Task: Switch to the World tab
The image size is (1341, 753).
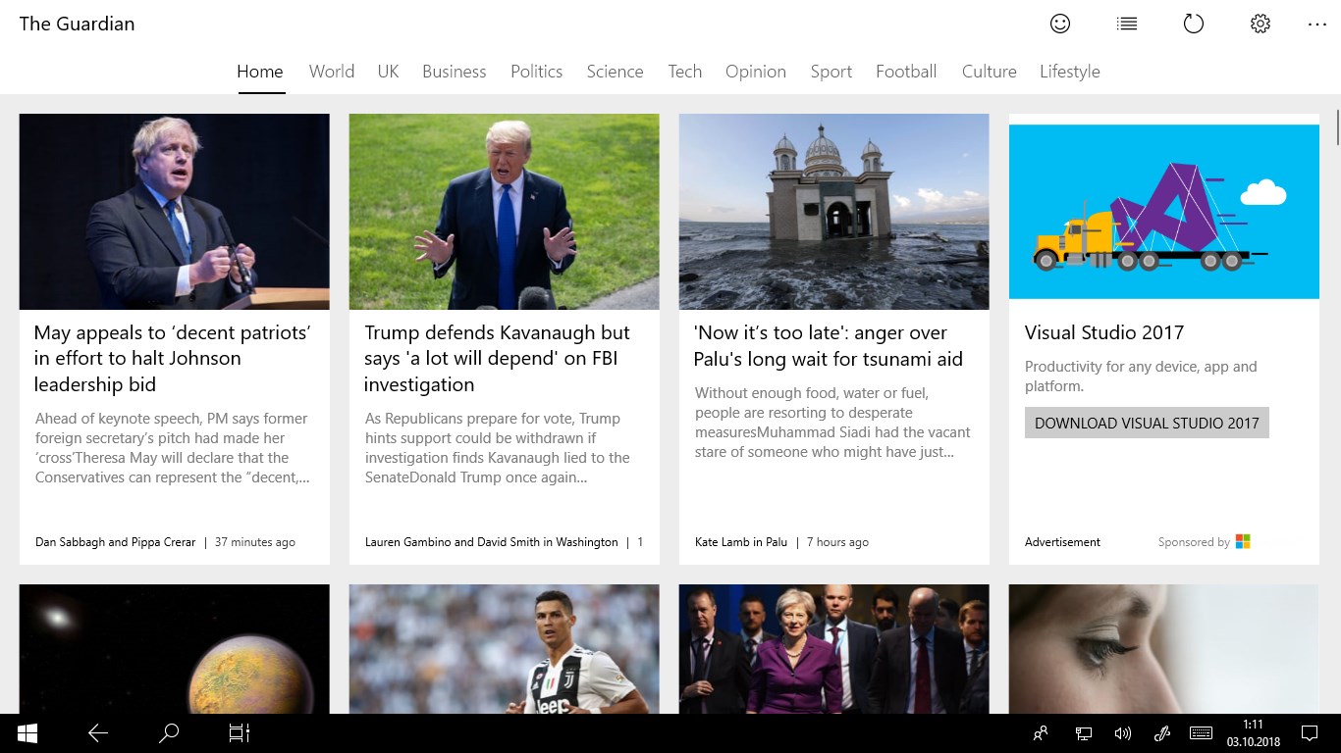Action: click(332, 72)
